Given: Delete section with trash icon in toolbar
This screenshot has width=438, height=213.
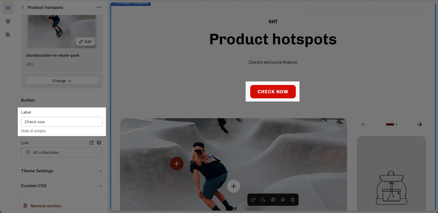Looking at the screenshot, I should tap(292, 200).
